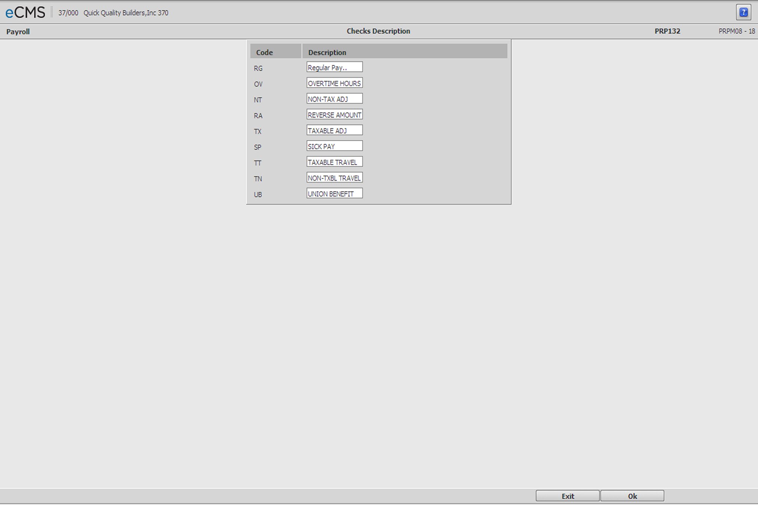Click the Checks Description title bar
The height and width of the screenshot is (505, 758).
378,31
